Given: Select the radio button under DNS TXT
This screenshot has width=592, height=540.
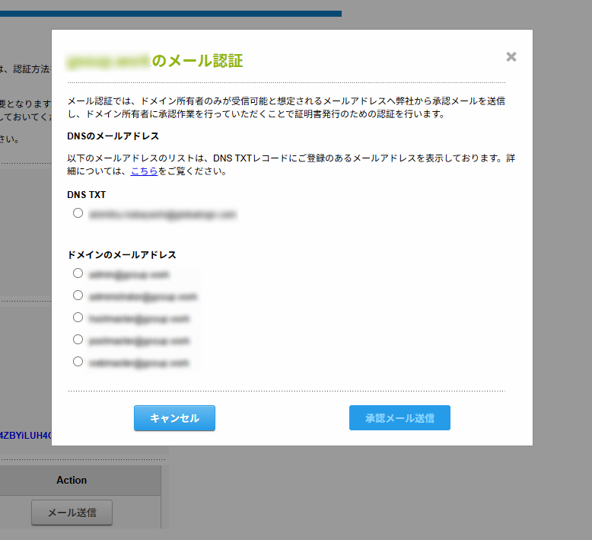Looking at the screenshot, I should tap(78, 214).
